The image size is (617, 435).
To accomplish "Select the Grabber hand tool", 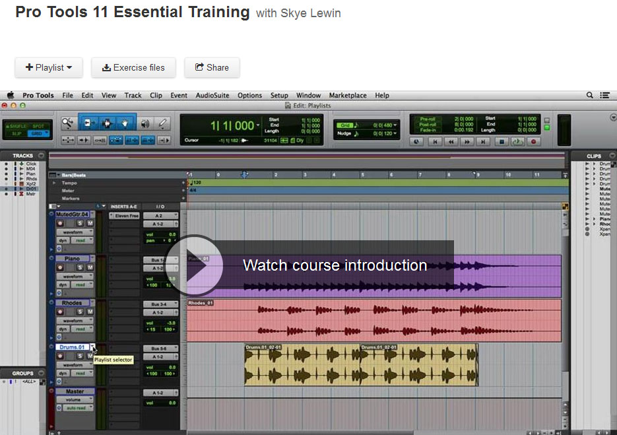I will point(125,123).
